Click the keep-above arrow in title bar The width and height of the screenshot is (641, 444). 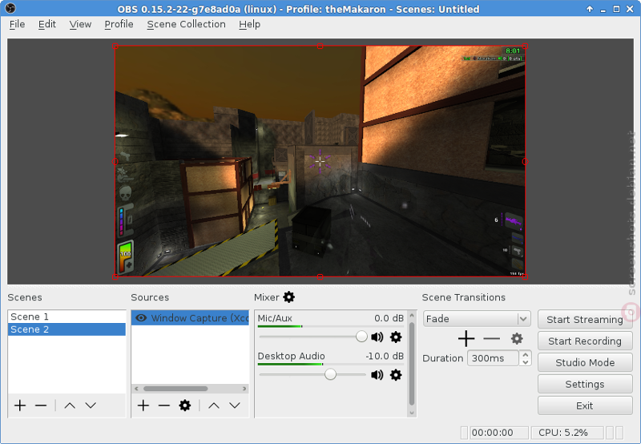tap(590, 9)
